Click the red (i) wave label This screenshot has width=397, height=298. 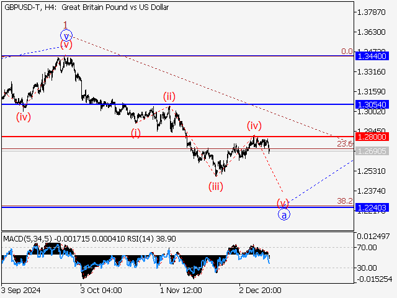pyautogui.click(x=136, y=132)
